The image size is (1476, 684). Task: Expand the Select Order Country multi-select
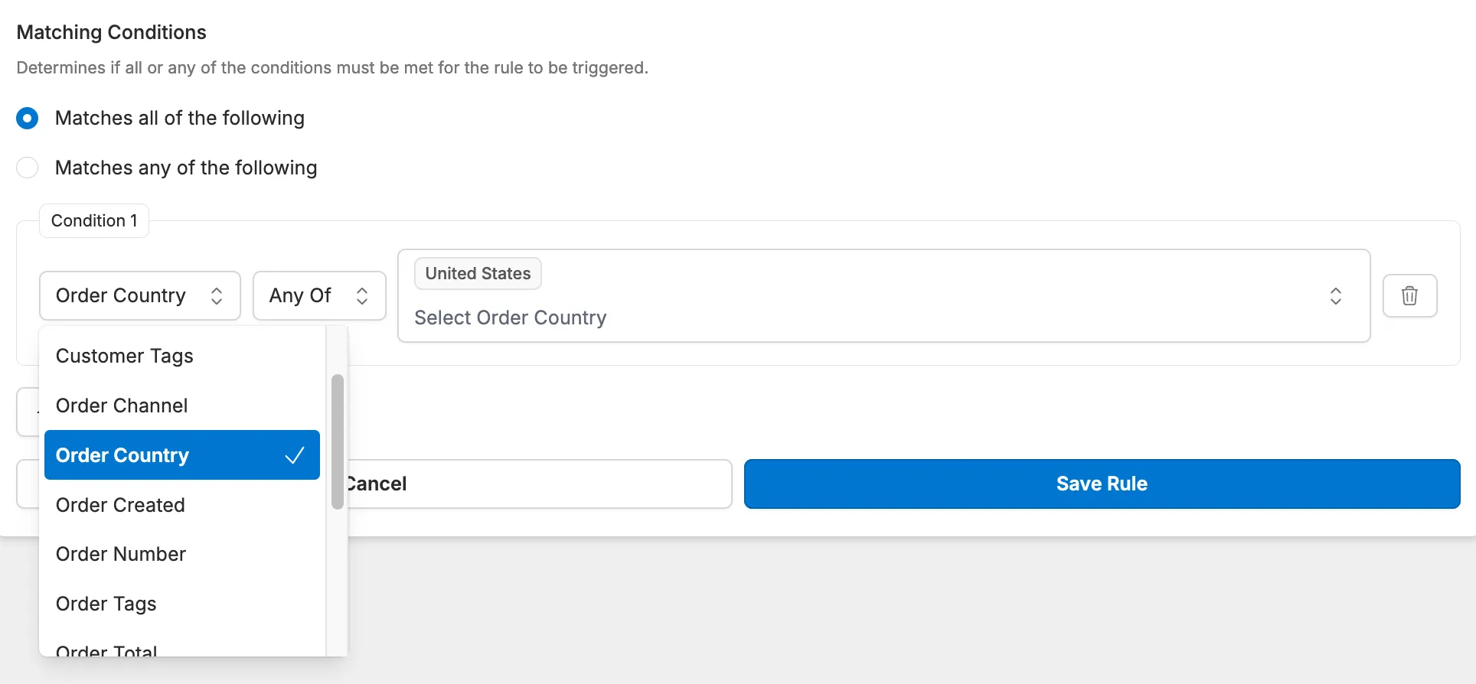842,318
